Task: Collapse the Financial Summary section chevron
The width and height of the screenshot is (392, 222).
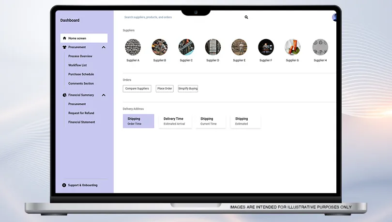Action: coord(104,95)
